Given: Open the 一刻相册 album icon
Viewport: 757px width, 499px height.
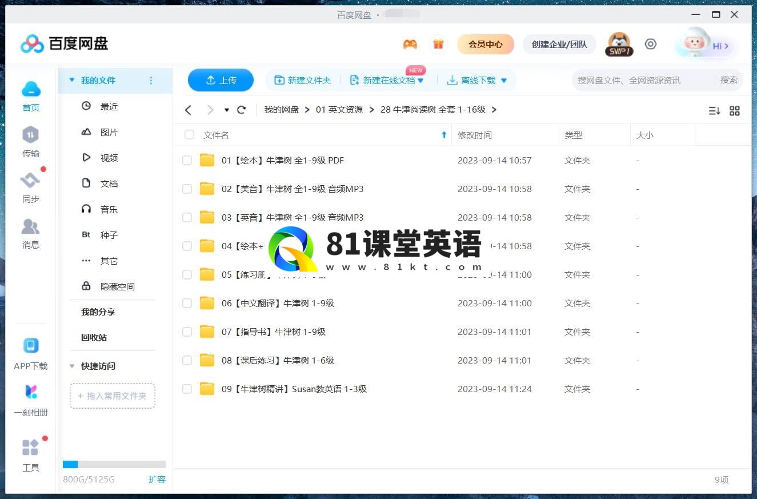Looking at the screenshot, I should point(31,392).
